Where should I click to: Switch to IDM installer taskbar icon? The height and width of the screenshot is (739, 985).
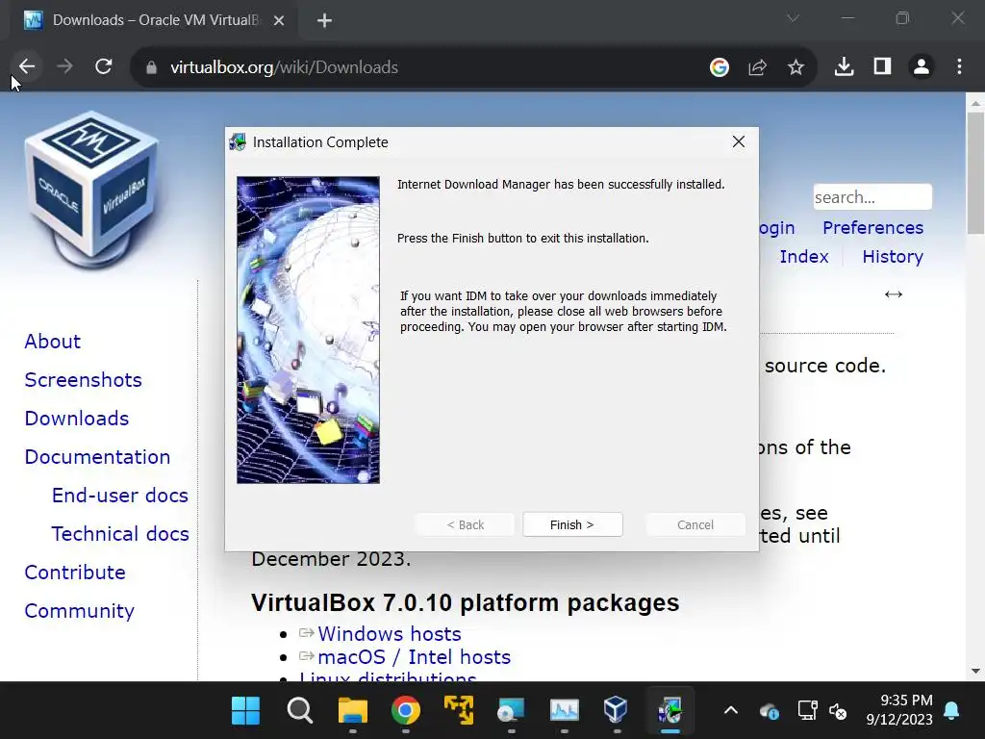pyautogui.click(x=670, y=710)
